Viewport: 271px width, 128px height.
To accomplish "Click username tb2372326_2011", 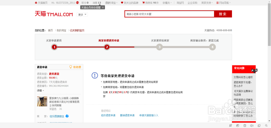I will [66, 3].
